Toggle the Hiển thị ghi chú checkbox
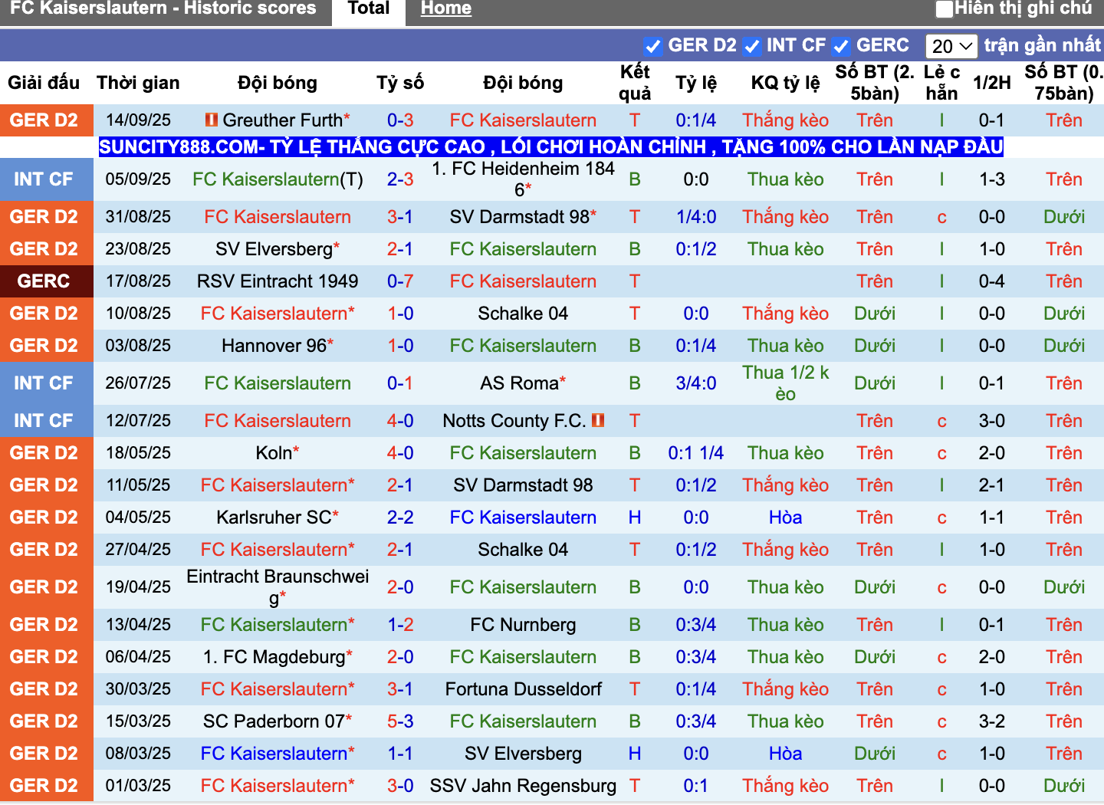 coord(945,9)
